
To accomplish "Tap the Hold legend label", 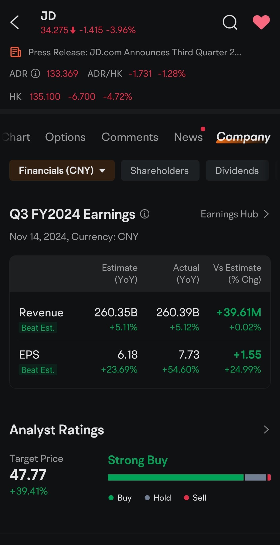I will point(162,498).
